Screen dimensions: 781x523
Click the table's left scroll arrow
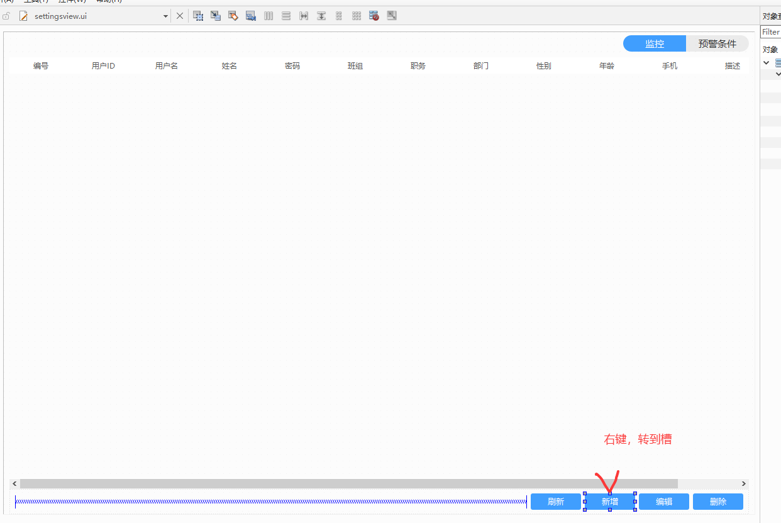[x=14, y=483]
